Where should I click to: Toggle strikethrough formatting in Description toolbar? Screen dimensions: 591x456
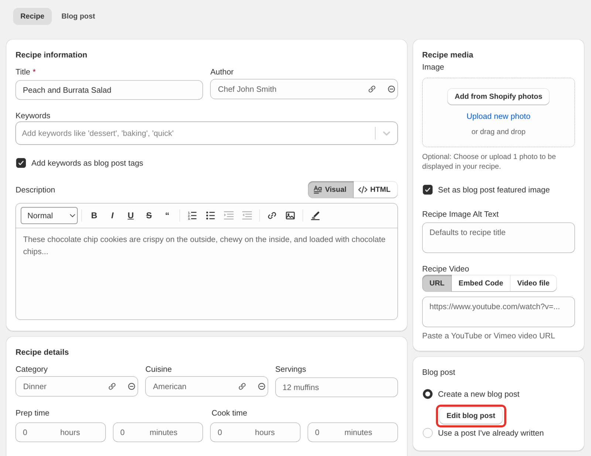point(149,216)
